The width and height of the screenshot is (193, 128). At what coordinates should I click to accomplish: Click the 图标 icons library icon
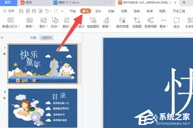67,20
